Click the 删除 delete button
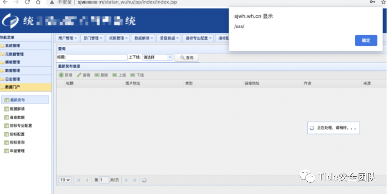The image size is (389, 194). pos(101,75)
